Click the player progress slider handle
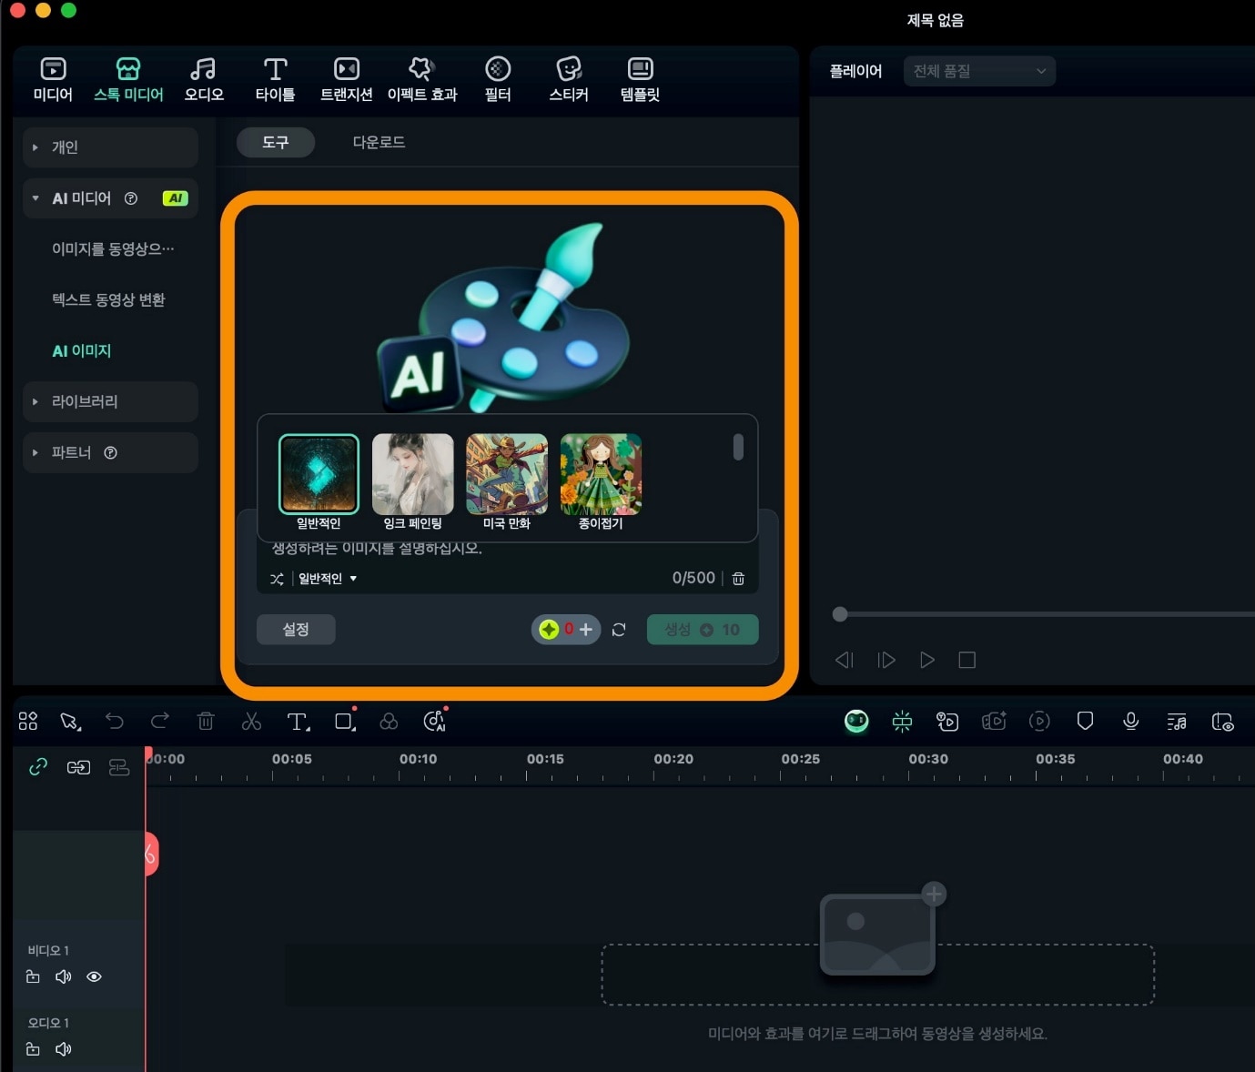 840,614
